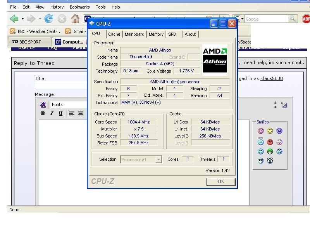The width and height of the screenshot is (310, 233).
Task: Click the green Back arrow button
Action: [14, 19]
